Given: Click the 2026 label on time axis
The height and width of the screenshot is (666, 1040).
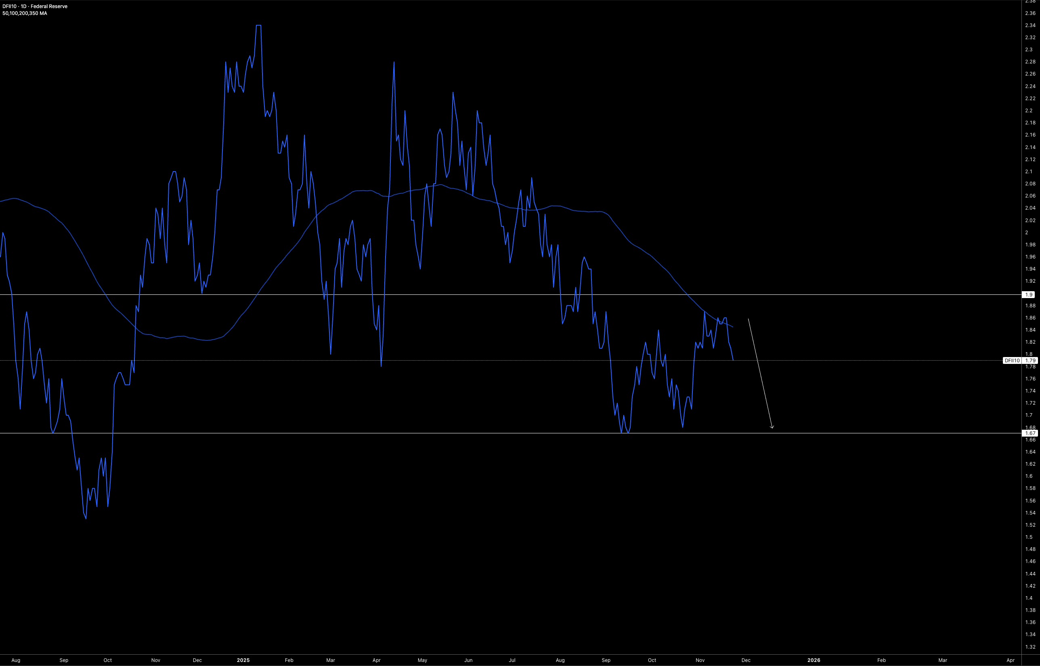Looking at the screenshot, I should tap(814, 660).
